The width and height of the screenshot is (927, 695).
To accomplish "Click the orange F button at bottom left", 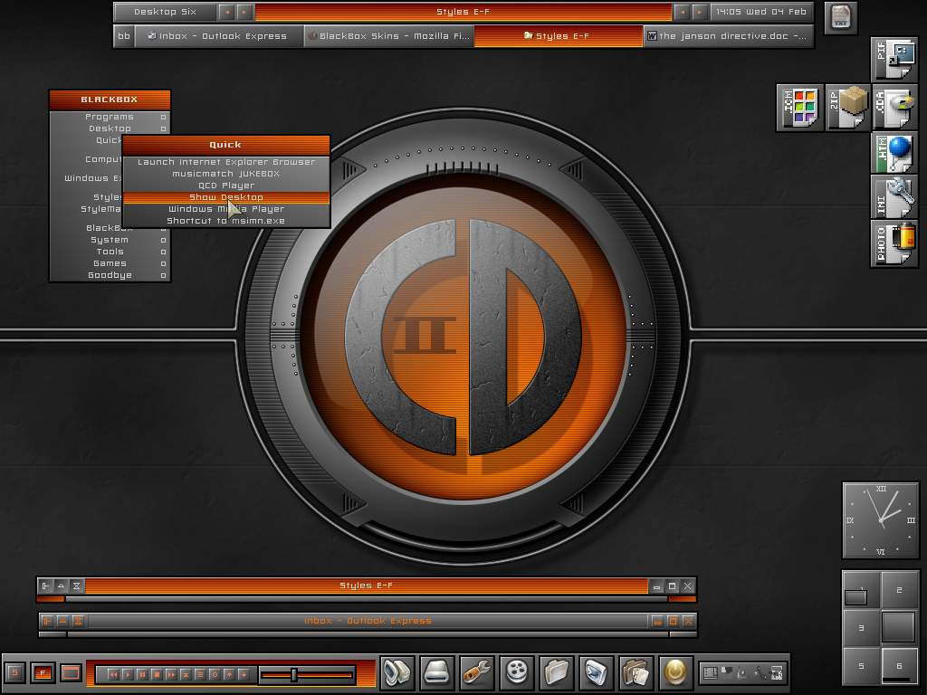I will click(43, 672).
